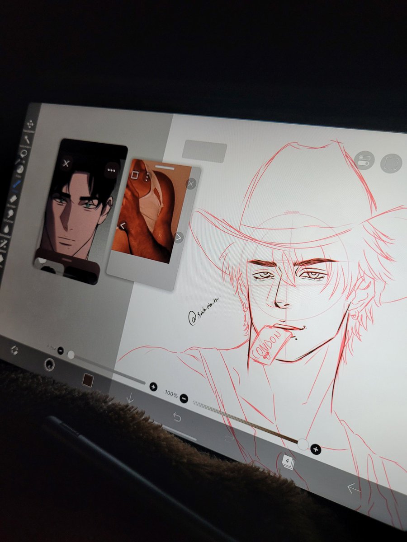Close the face reference window
This screenshot has height=542, width=407.
(x=66, y=163)
